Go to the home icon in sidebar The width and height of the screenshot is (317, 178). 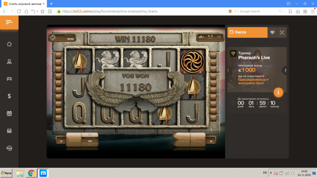click(x=9, y=44)
